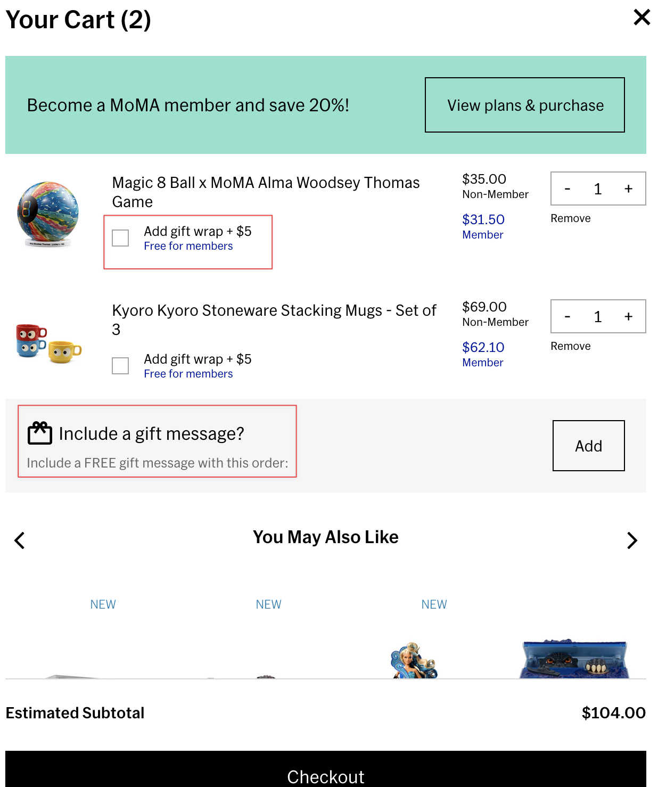Click Free for members link under Mugs
Screen dimensions: 658x787
coord(188,374)
